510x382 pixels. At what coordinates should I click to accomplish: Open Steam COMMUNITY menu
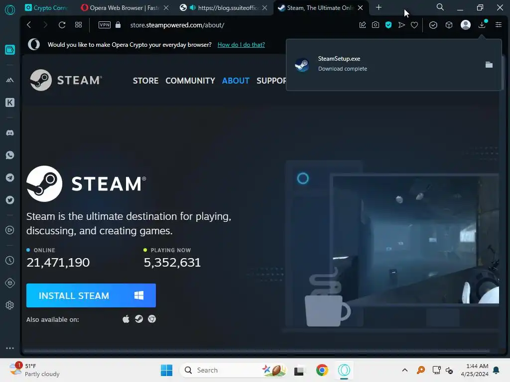190,81
